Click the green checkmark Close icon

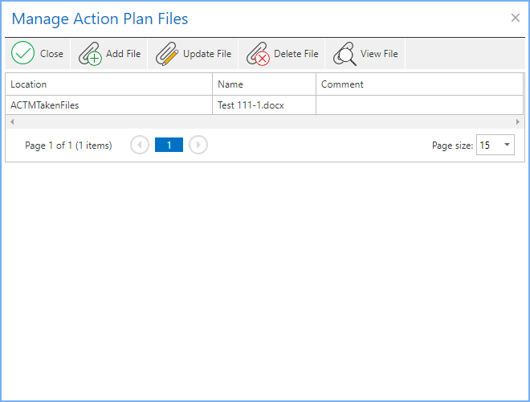pos(23,54)
